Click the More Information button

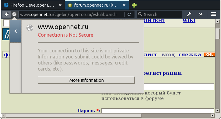[x=86, y=80]
